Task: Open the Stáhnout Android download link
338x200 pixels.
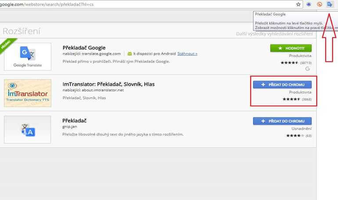Action: [x=187, y=54]
